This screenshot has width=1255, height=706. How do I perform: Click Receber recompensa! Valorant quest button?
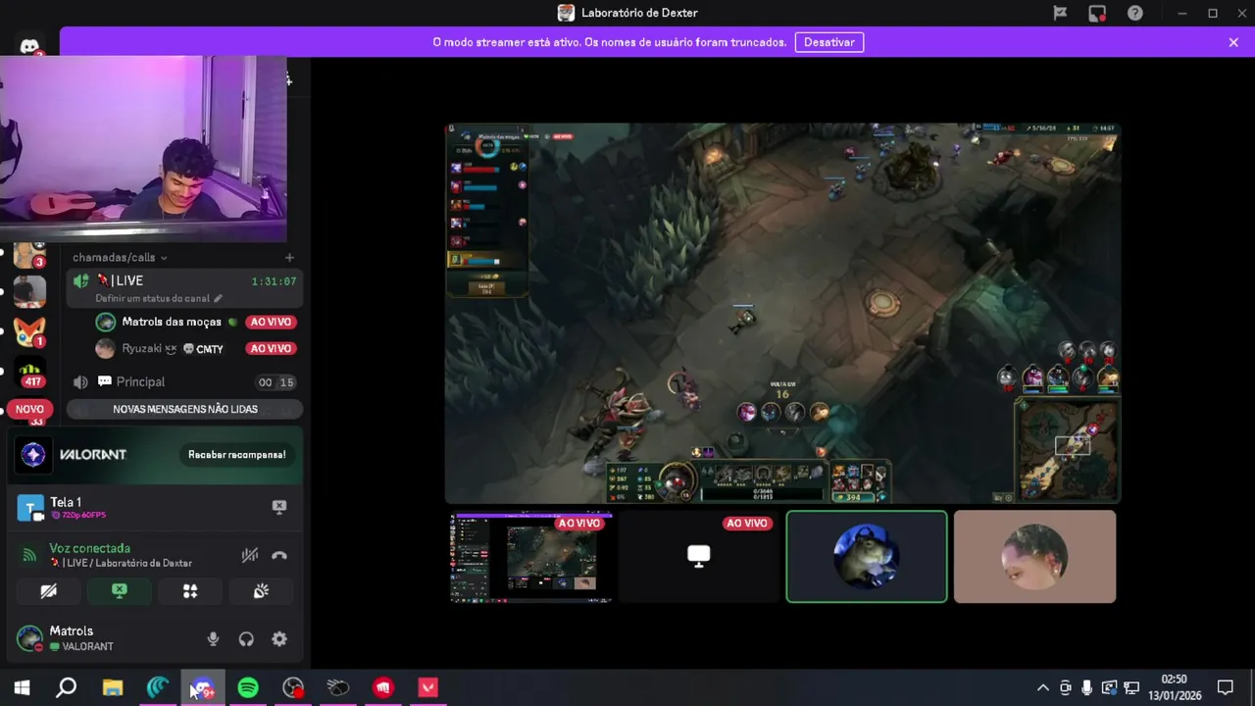pyautogui.click(x=237, y=454)
